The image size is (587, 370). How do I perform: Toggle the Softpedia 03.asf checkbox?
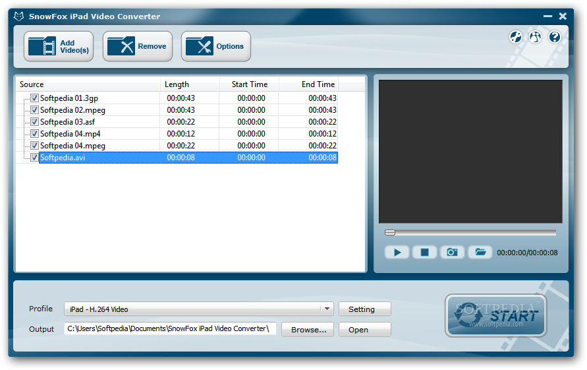point(34,122)
